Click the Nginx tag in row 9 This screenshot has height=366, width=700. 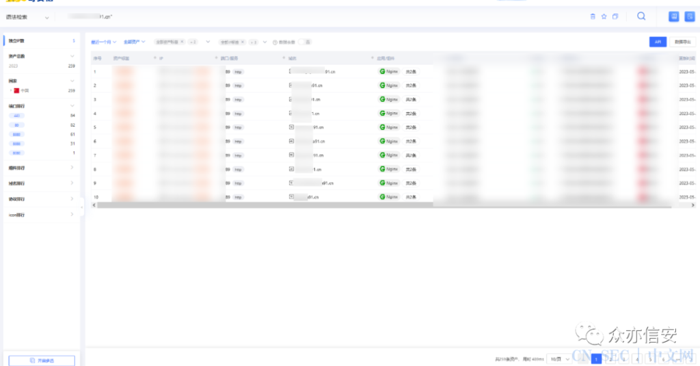(388, 183)
